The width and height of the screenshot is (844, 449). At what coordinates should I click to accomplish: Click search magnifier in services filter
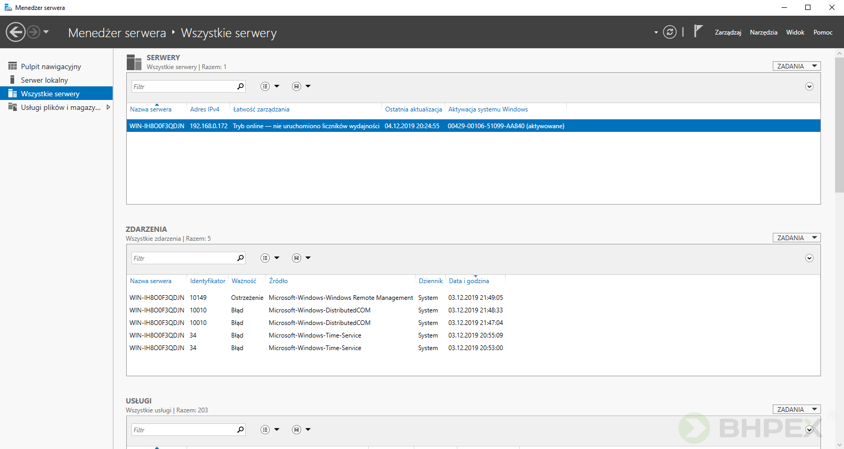240,430
